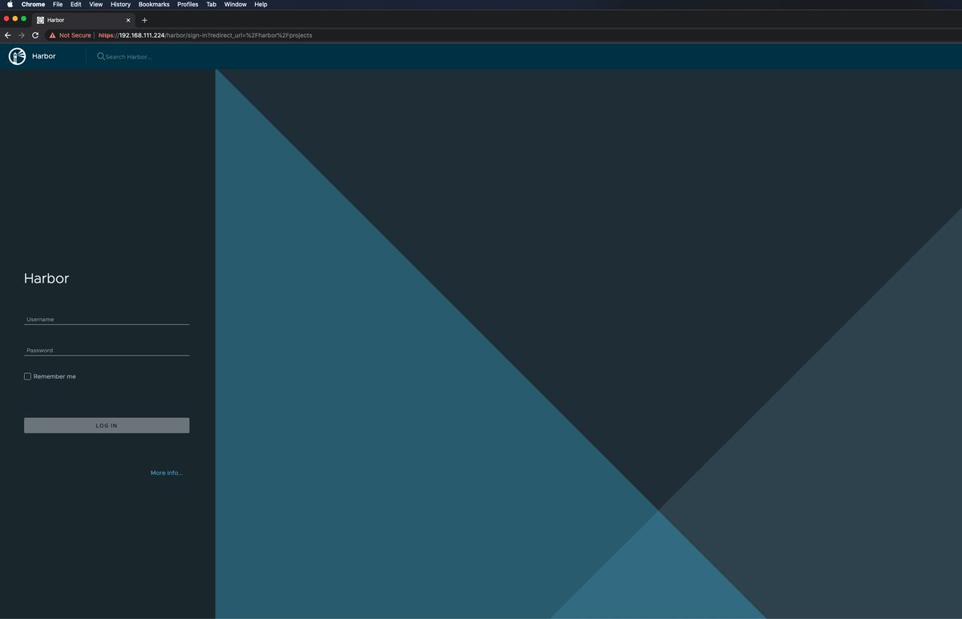Viewport: 962px width, 619px height.
Task: Click the Apple menu icon
Action: 9,4
